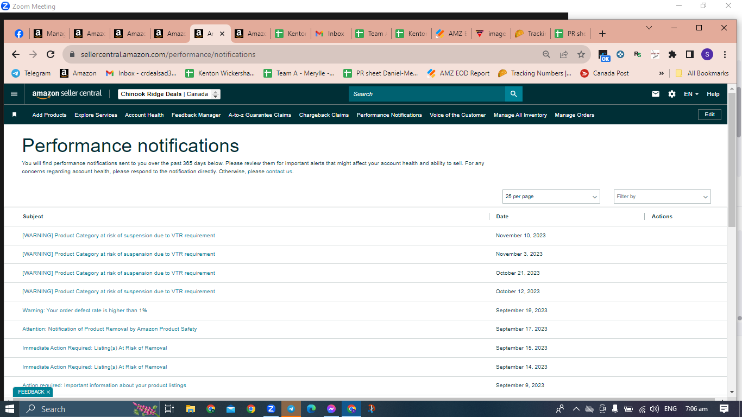This screenshot has width=742, height=417.
Task: Click the contact us link
Action: click(x=279, y=172)
